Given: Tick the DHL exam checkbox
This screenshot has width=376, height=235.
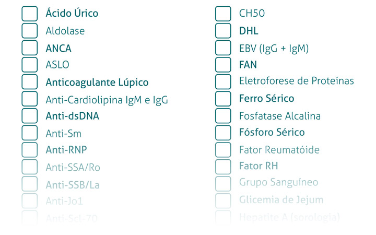Looking at the screenshot, I should pos(223,31).
